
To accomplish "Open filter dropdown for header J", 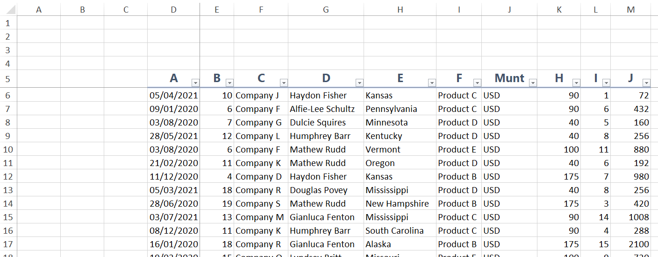I will pos(646,83).
